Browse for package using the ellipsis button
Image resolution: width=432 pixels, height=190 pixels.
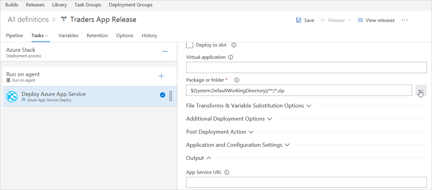(x=421, y=90)
